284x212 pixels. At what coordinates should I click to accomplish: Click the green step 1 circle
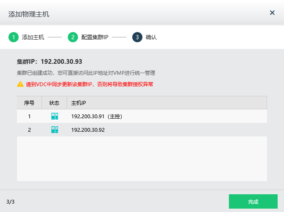click(14, 37)
